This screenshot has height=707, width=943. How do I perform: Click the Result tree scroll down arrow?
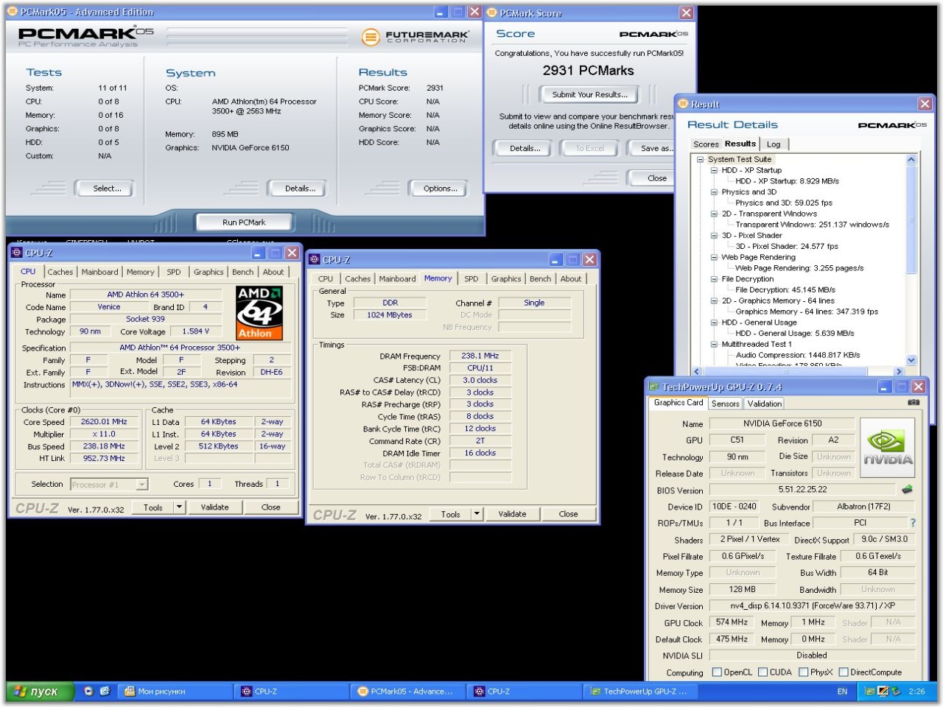click(911, 360)
